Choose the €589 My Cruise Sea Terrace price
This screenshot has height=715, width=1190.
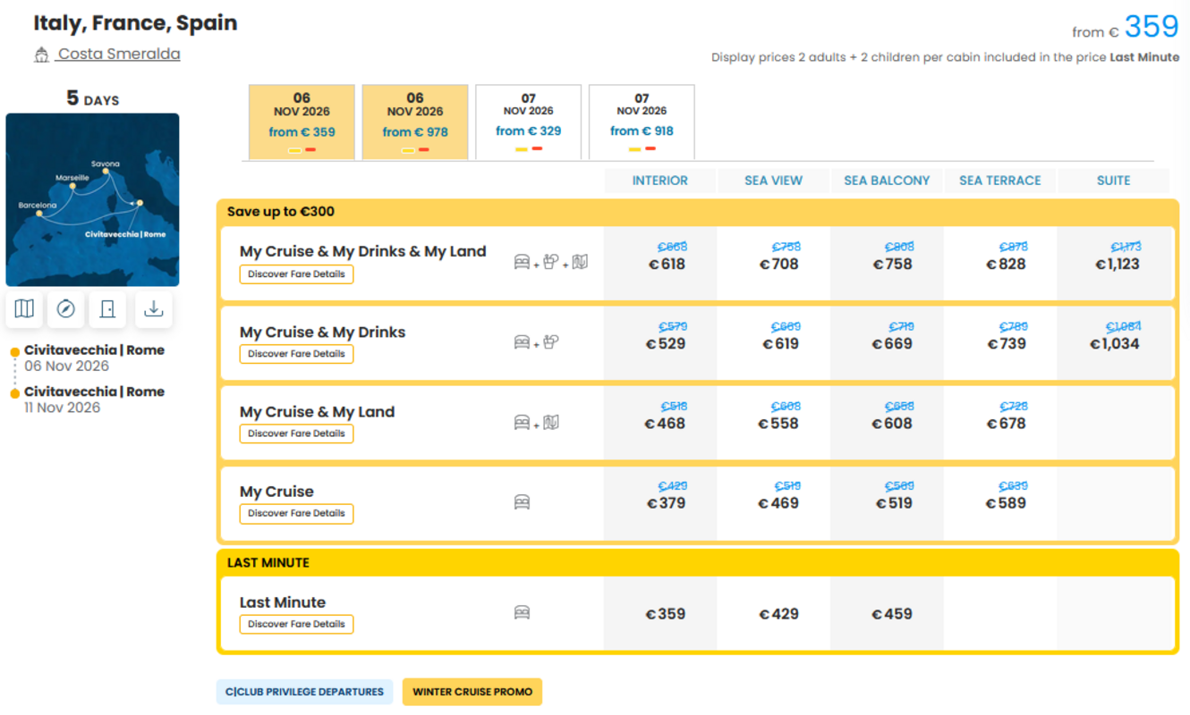[1006, 503]
